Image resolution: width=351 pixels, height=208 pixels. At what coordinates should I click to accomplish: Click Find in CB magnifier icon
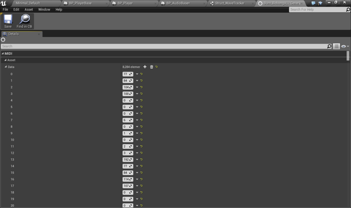[24, 19]
